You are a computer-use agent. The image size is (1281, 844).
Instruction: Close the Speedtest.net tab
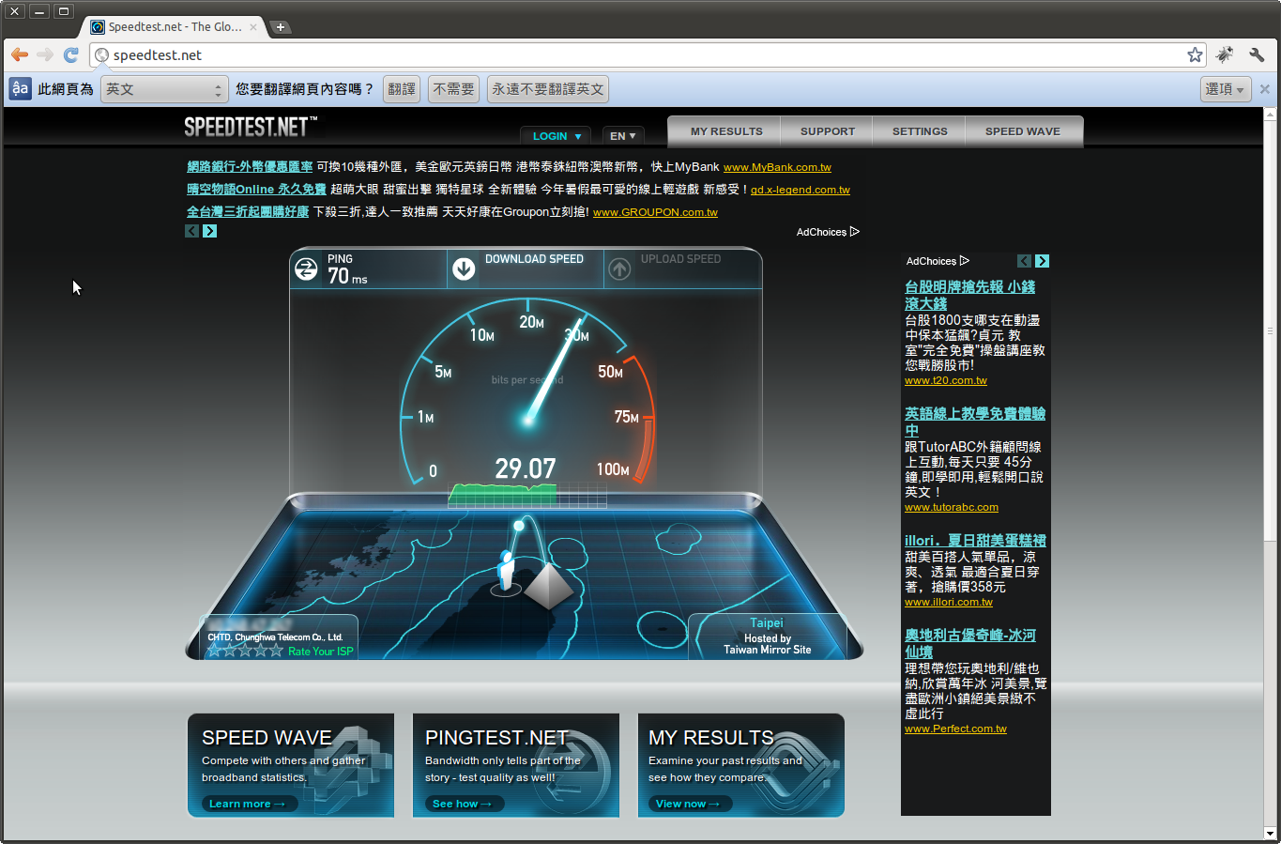click(x=253, y=27)
